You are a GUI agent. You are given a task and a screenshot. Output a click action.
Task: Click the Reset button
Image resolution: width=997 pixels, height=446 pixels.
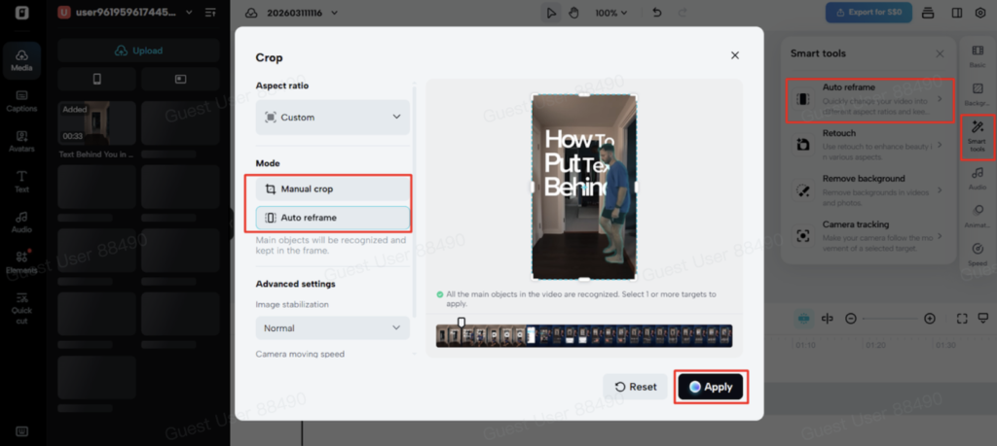click(636, 387)
